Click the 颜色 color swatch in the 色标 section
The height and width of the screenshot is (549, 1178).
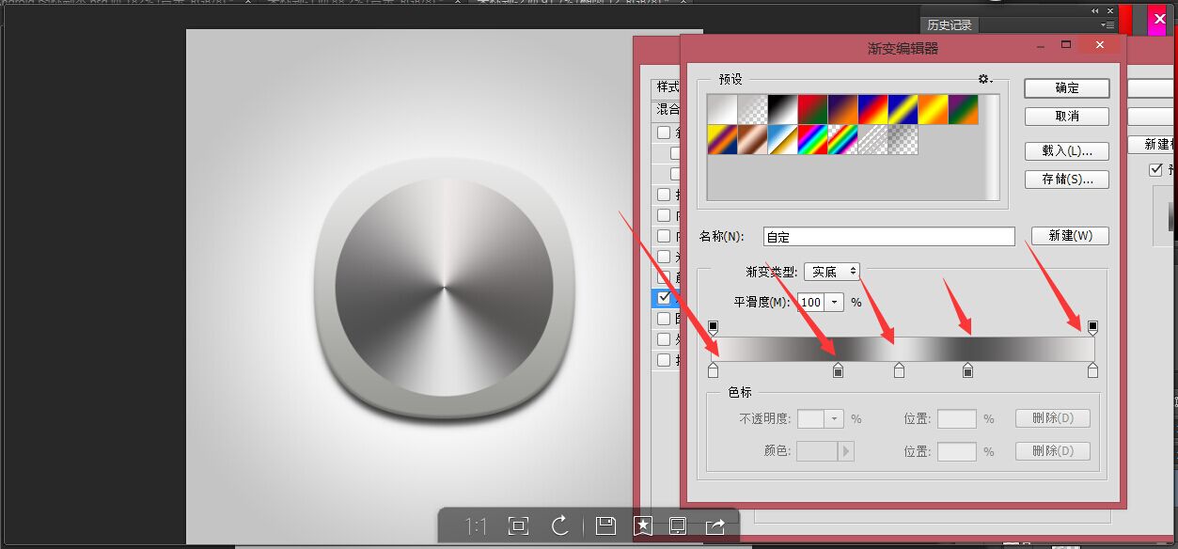click(817, 451)
